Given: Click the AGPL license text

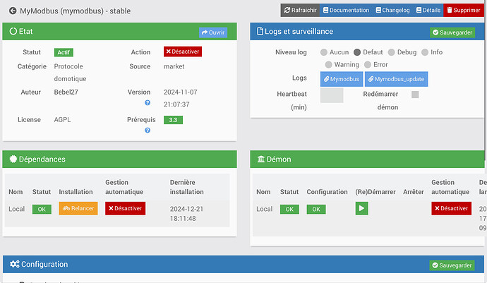Looking at the screenshot, I should 62,120.
